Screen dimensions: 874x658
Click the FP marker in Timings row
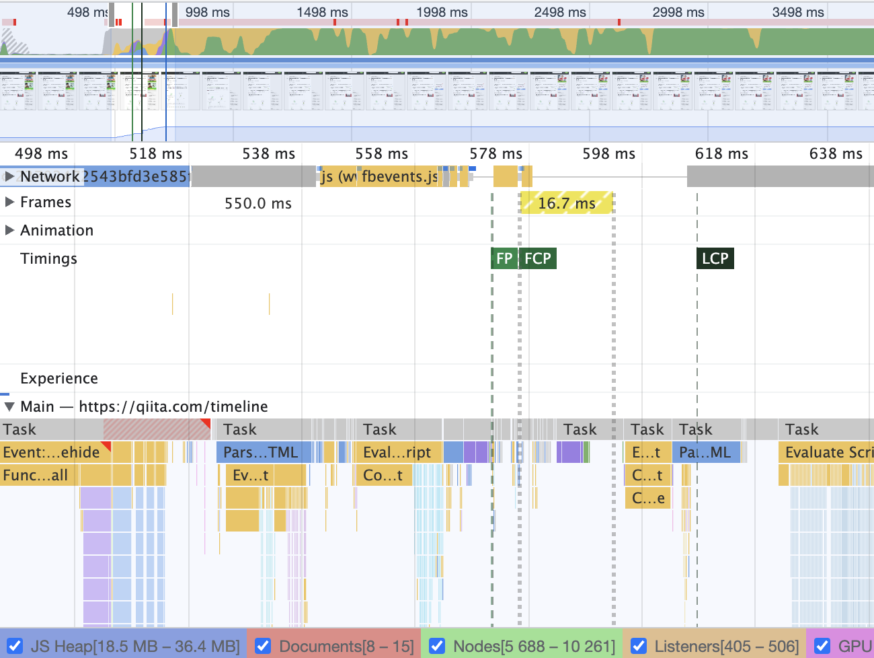(504, 258)
